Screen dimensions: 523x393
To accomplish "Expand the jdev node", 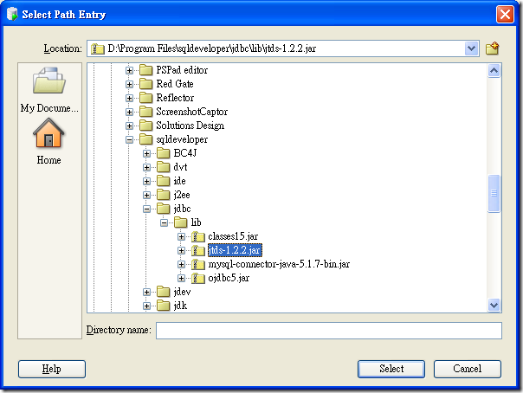I will [146, 293].
